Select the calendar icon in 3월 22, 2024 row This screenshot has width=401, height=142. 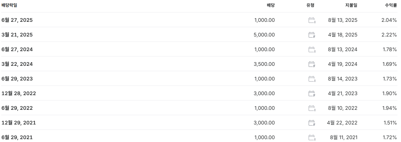pyautogui.click(x=312, y=64)
